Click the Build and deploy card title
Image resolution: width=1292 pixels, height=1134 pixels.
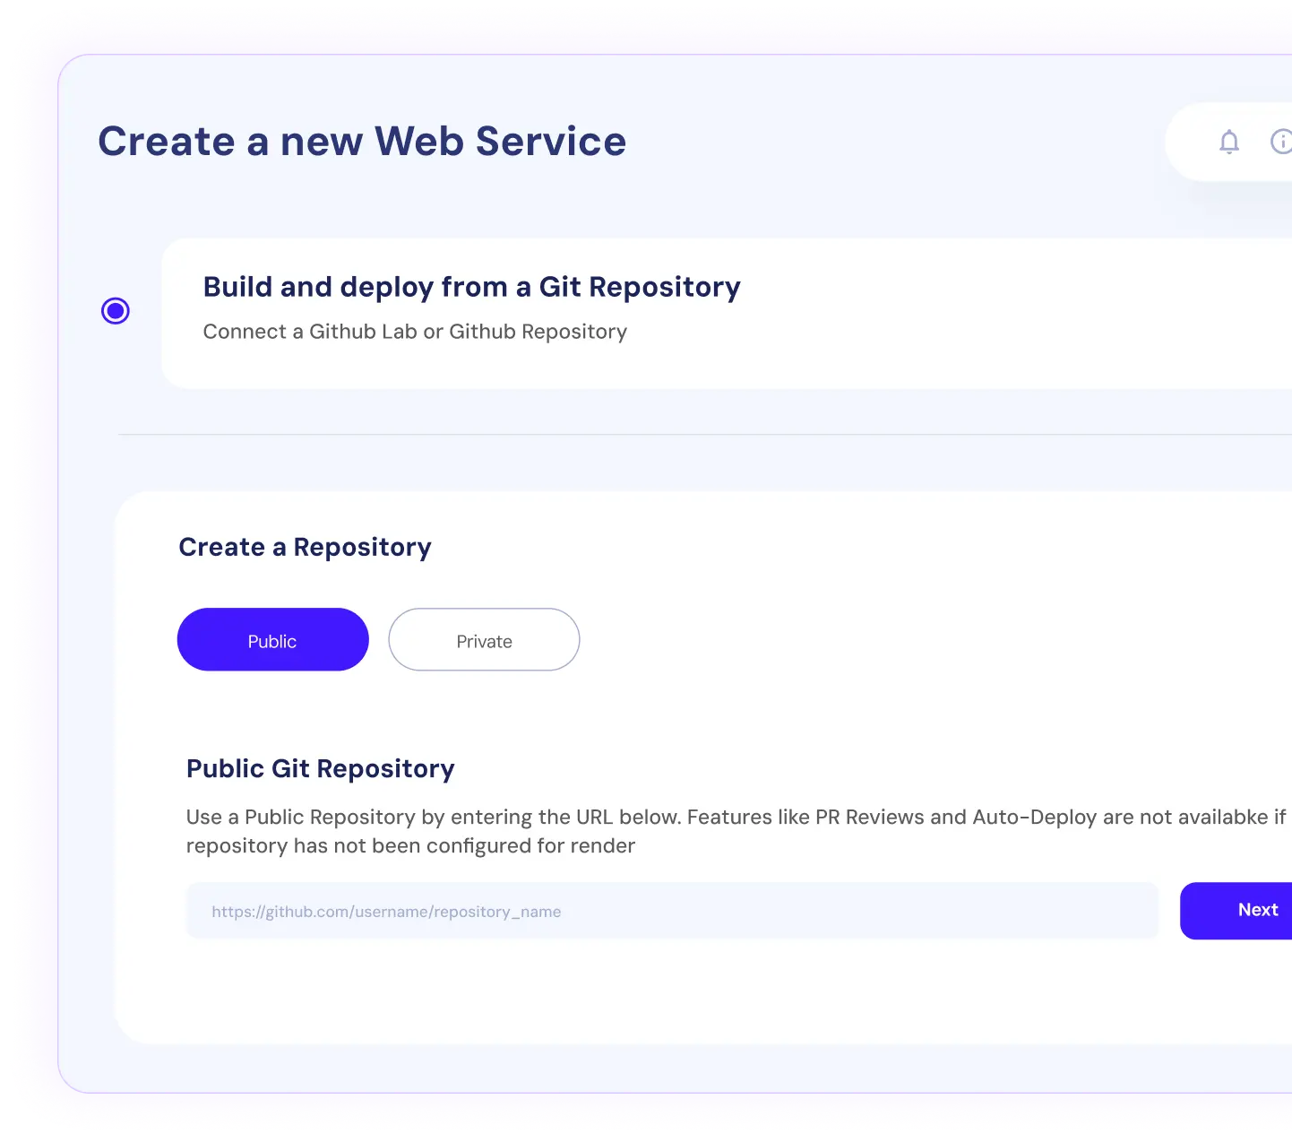pyautogui.click(x=471, y=287)
